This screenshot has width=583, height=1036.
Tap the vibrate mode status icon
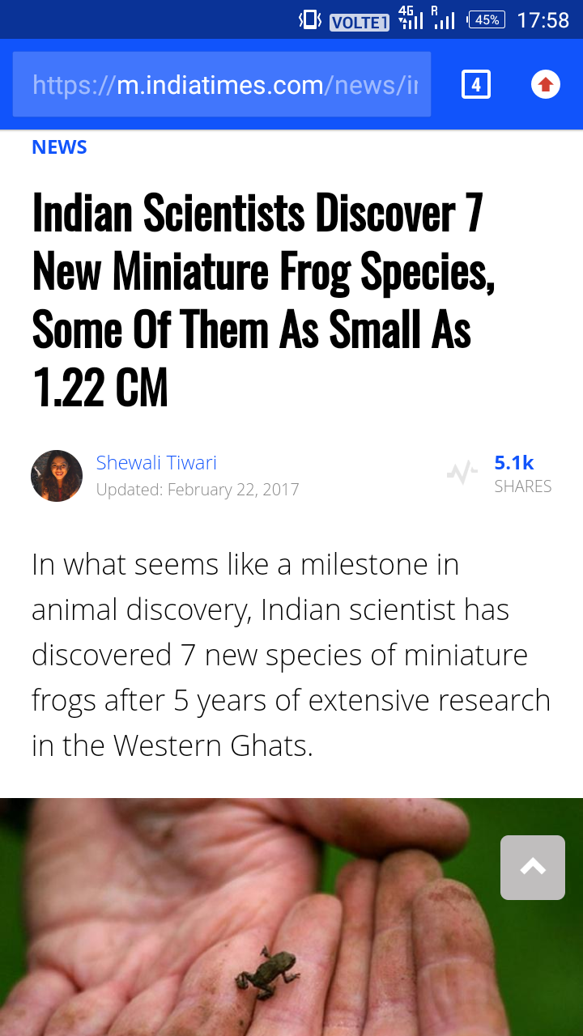pos(310,20)
